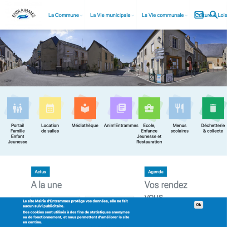Follow the Anim'Entrammes text link

[x=121, y=125]
